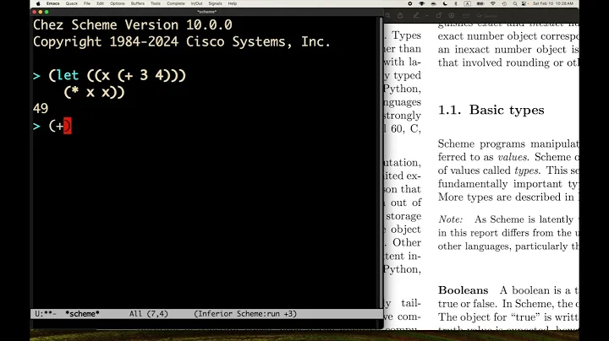Open the Emacs application menu
The height and width of the screenshot is (341, 609).
[52, 3]
